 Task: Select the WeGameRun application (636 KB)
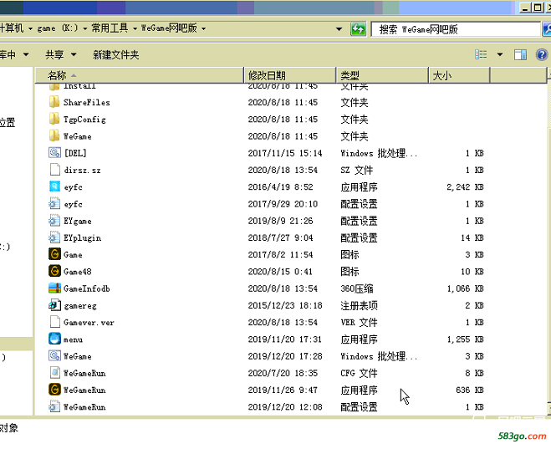(x=84, y=390)
